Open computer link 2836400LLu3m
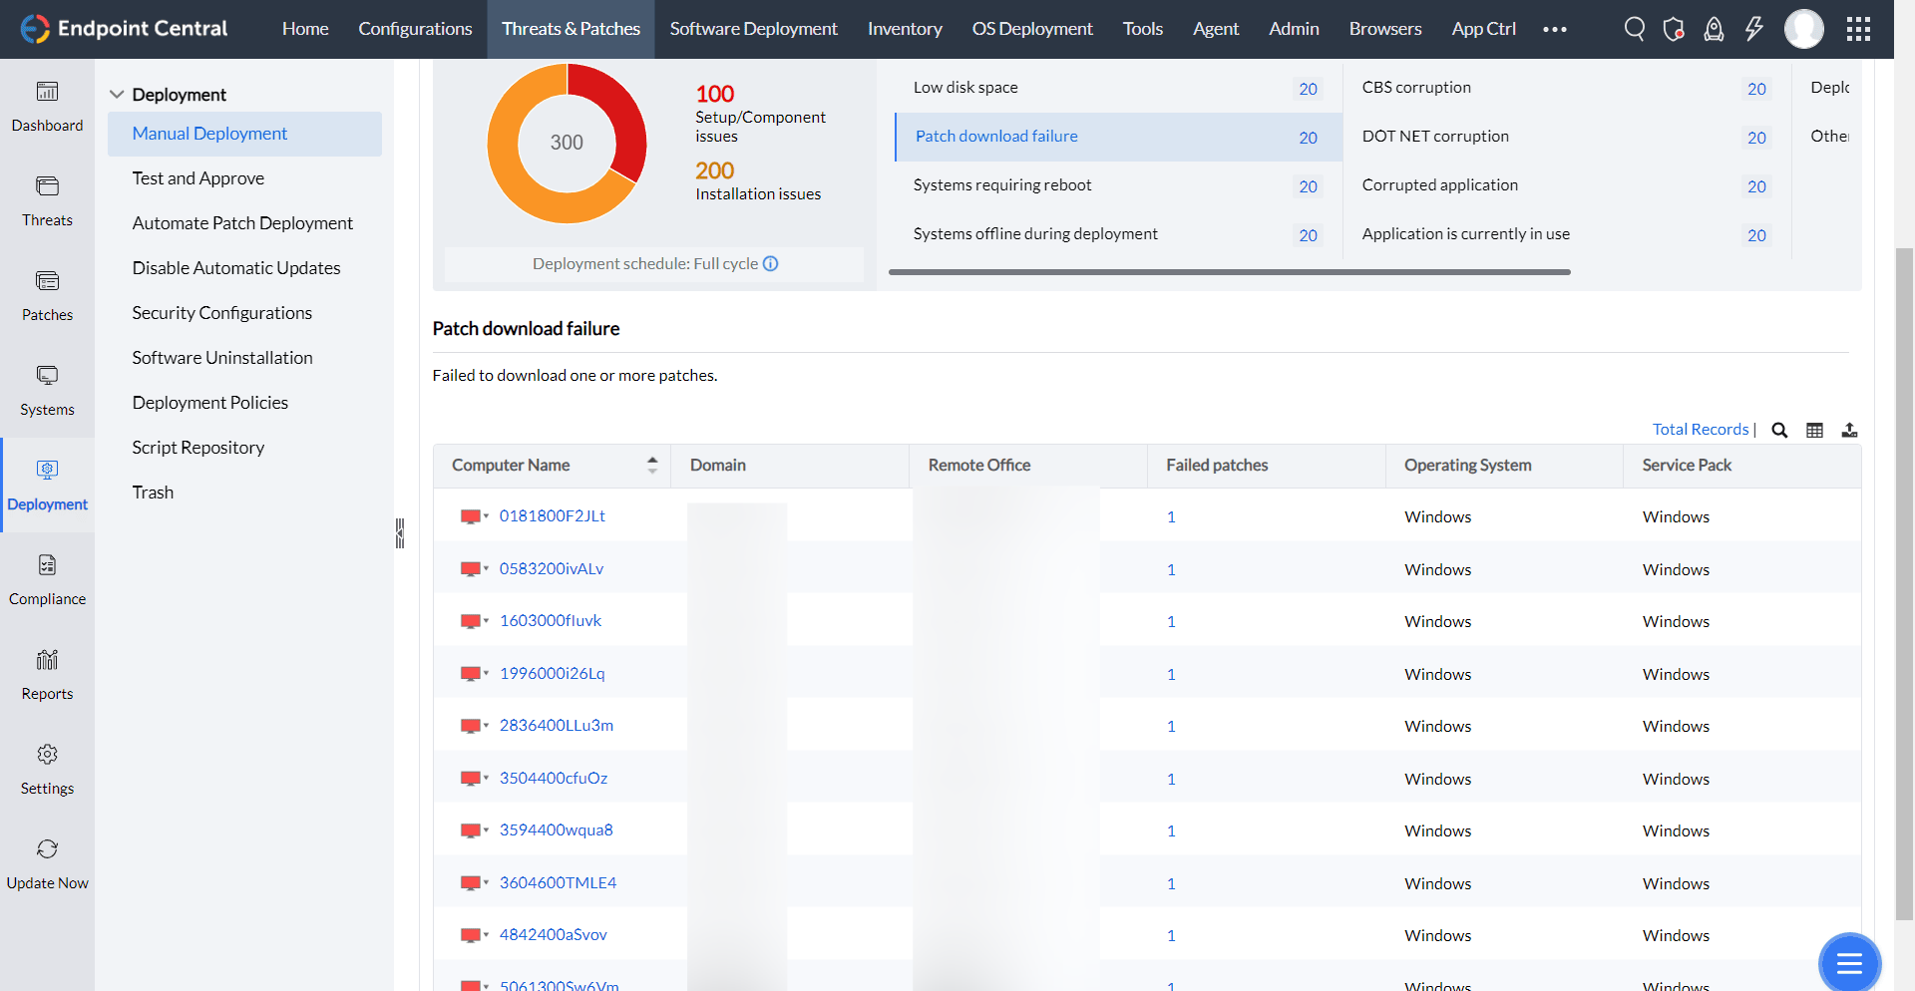This screenshot has height=991, width=1915. tap(556, 725)
